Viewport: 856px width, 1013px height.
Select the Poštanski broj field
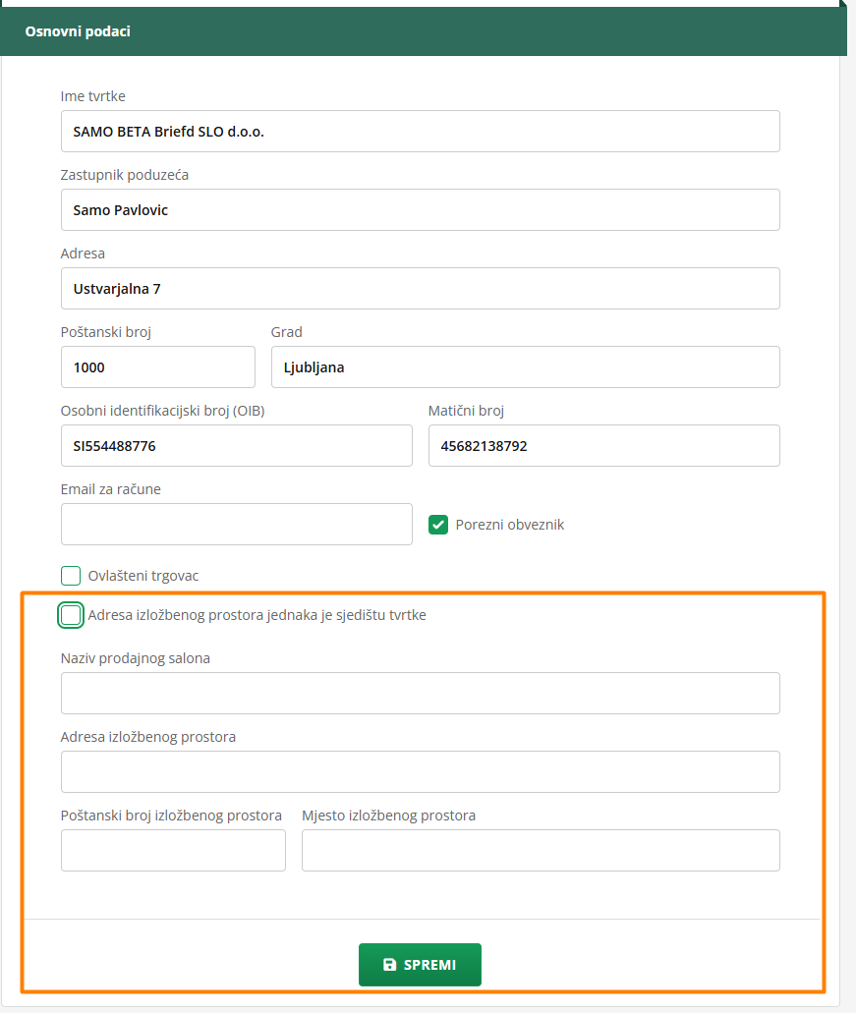157,367
